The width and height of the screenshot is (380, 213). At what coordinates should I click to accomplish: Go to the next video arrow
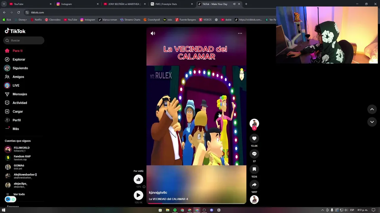coord(372,122)
